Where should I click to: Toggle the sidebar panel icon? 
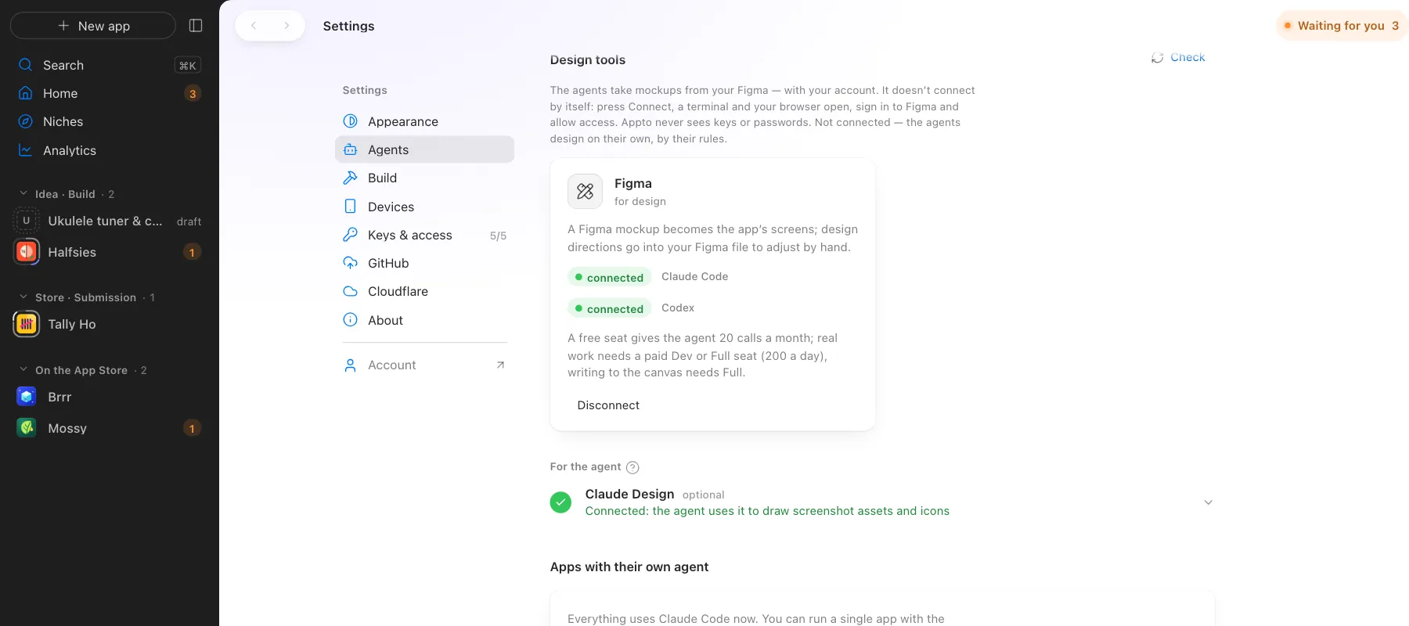[x=196, y=26]
